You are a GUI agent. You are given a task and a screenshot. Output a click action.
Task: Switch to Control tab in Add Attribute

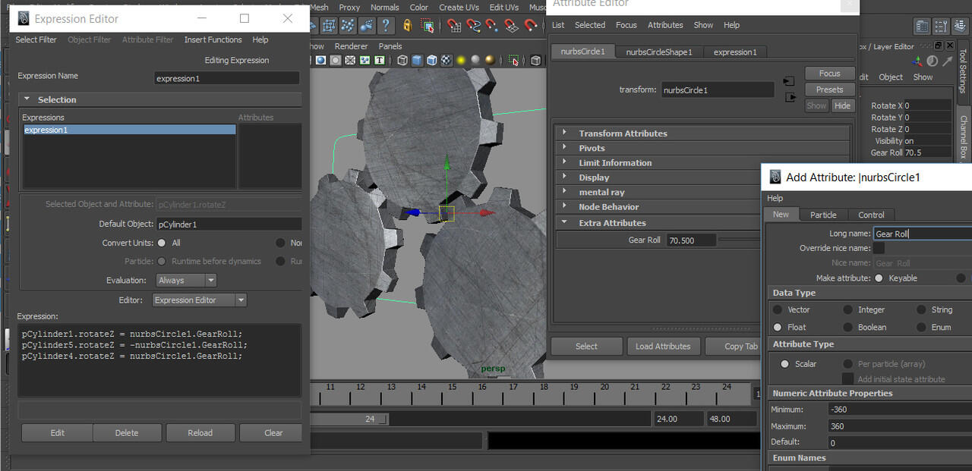(x=871, y=215)
